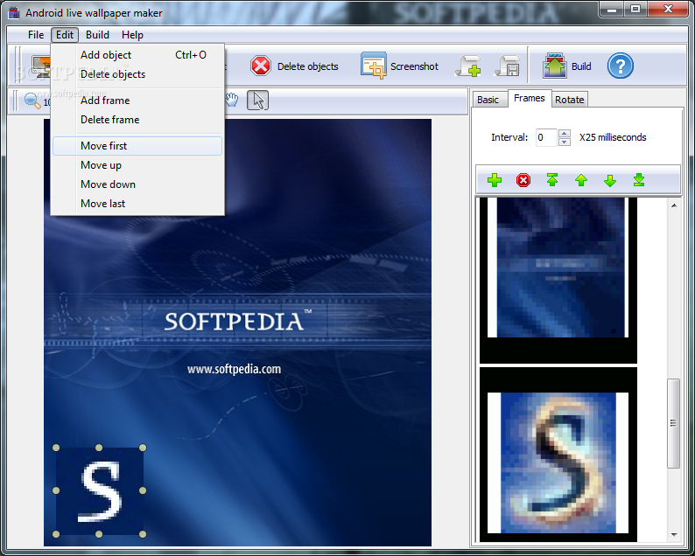Switch to the Rotate tab
Viewport: 695px width, 556px height.
pos(570,100)
